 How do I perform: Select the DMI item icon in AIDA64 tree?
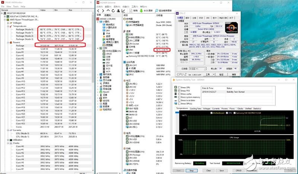coord(104,31)
